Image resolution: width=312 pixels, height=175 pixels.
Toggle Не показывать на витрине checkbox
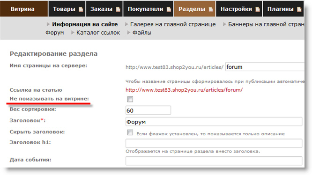click(x=130, y=99)
